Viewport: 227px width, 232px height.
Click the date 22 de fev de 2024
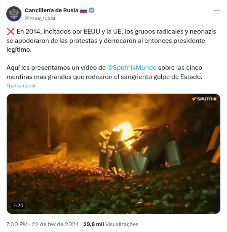tap(55, 224)
